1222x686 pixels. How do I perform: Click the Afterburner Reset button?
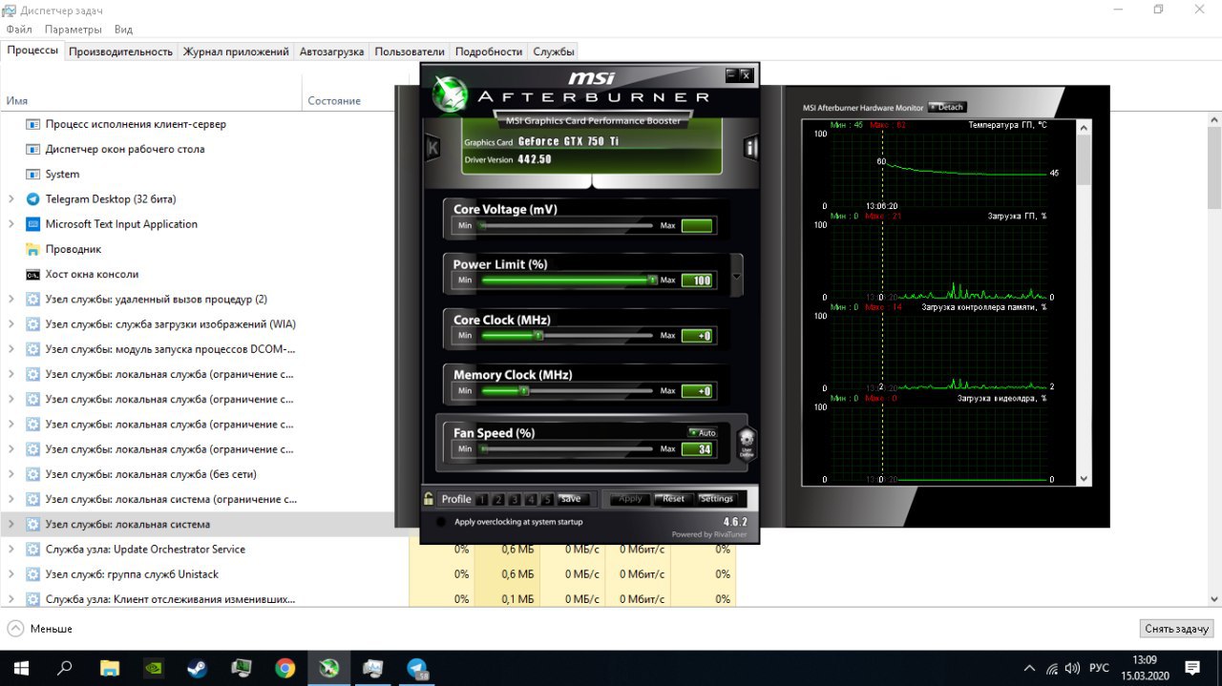click(x=673, y=499)
